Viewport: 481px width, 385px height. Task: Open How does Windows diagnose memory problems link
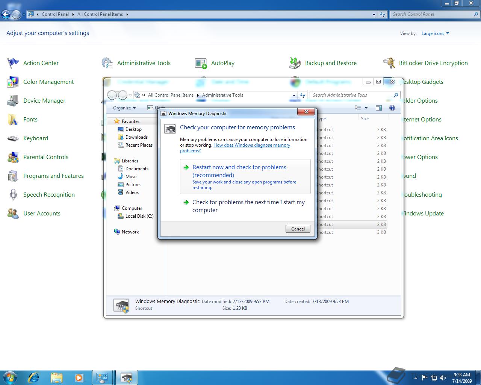(x=235, y=148)
